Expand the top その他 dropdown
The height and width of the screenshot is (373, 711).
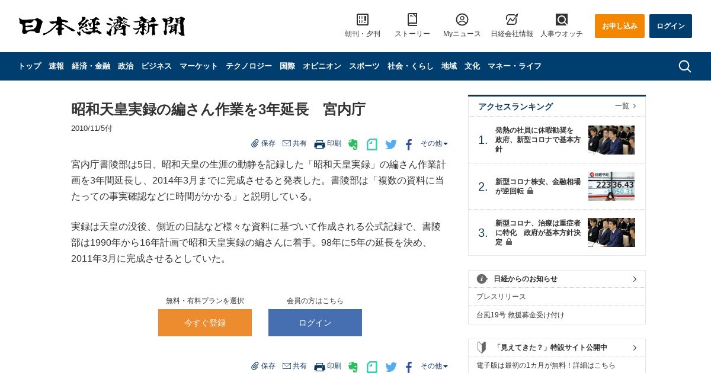pos(434,143)
